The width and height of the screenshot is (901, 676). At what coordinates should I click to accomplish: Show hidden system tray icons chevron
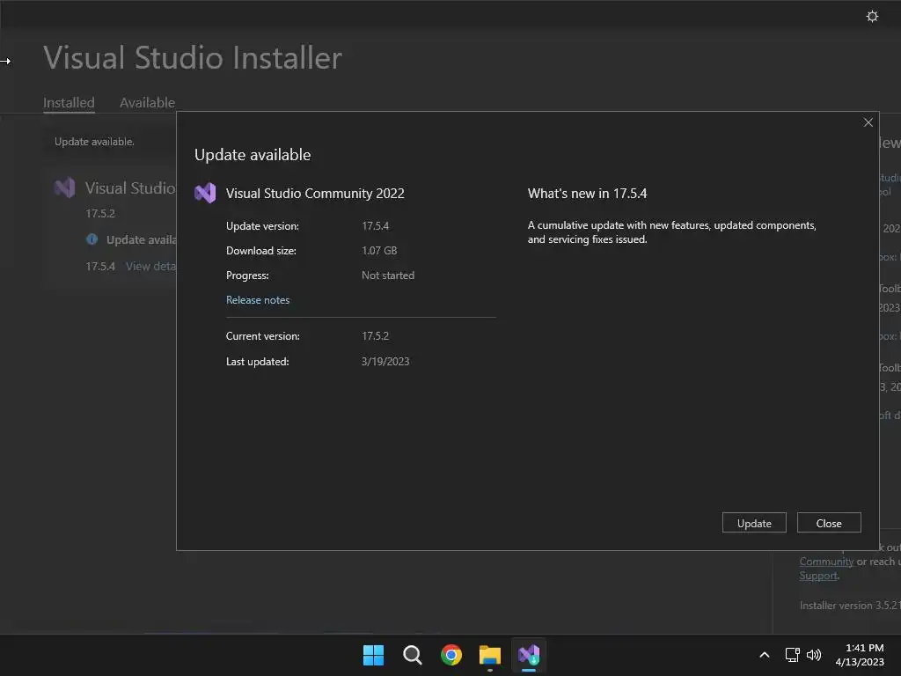(765, 655)
